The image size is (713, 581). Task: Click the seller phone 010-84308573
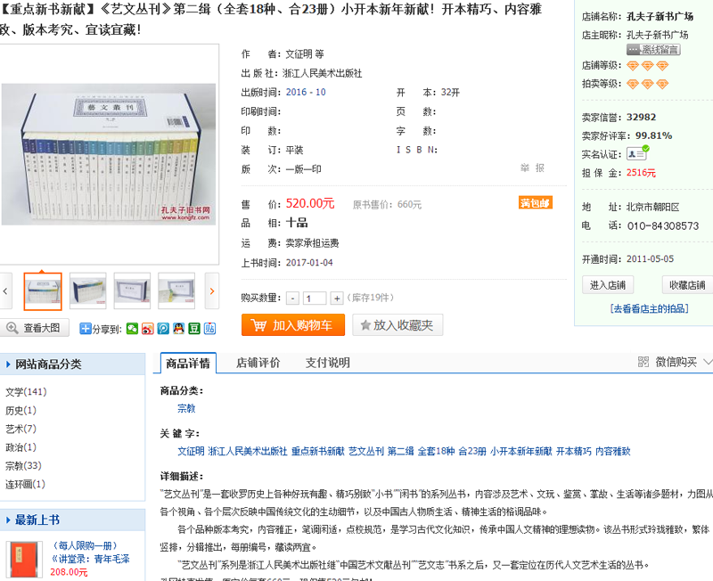pyautogui.click(x=663, y=226)
